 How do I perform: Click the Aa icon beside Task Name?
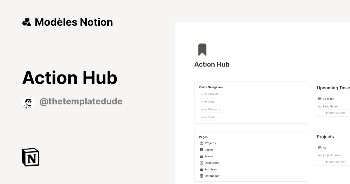(320, 106)
